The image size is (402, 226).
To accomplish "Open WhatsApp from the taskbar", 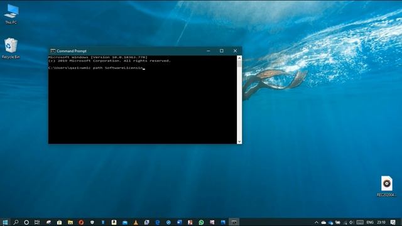I will pyautogui.click(x=201, y=222).
